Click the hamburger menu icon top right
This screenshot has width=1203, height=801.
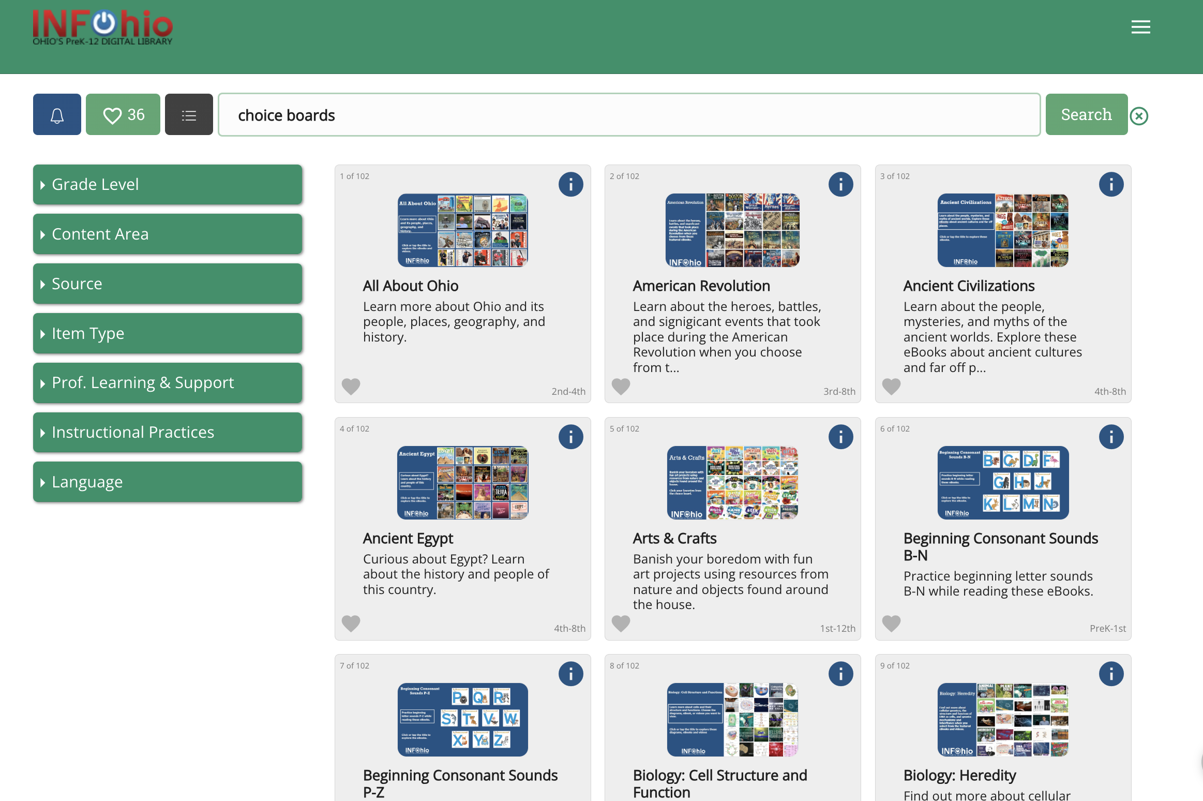coord(1141,27)
